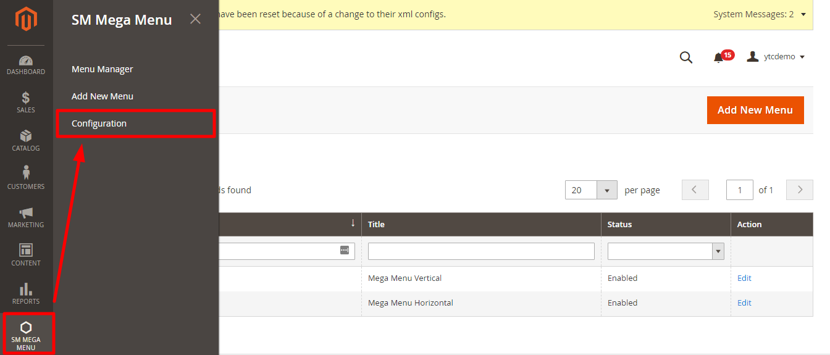Open the Catalog sidebar section

(26, 141)
